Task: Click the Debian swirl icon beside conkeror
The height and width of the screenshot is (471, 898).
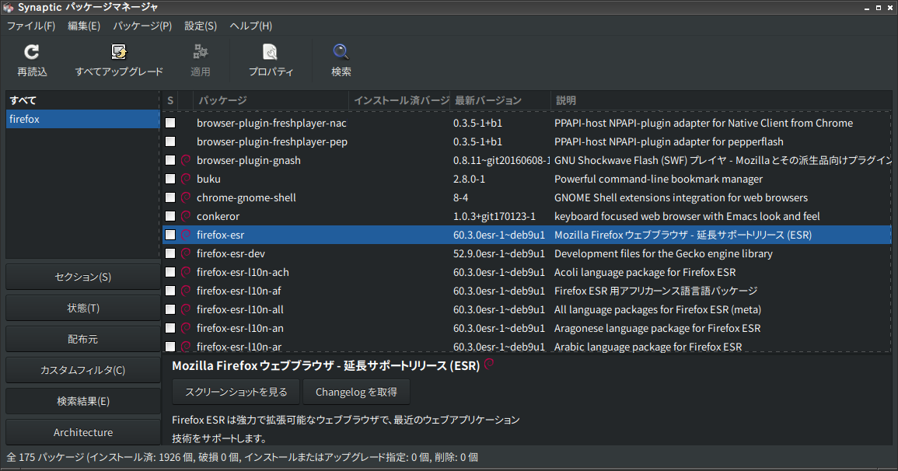Action: [186, 216]
